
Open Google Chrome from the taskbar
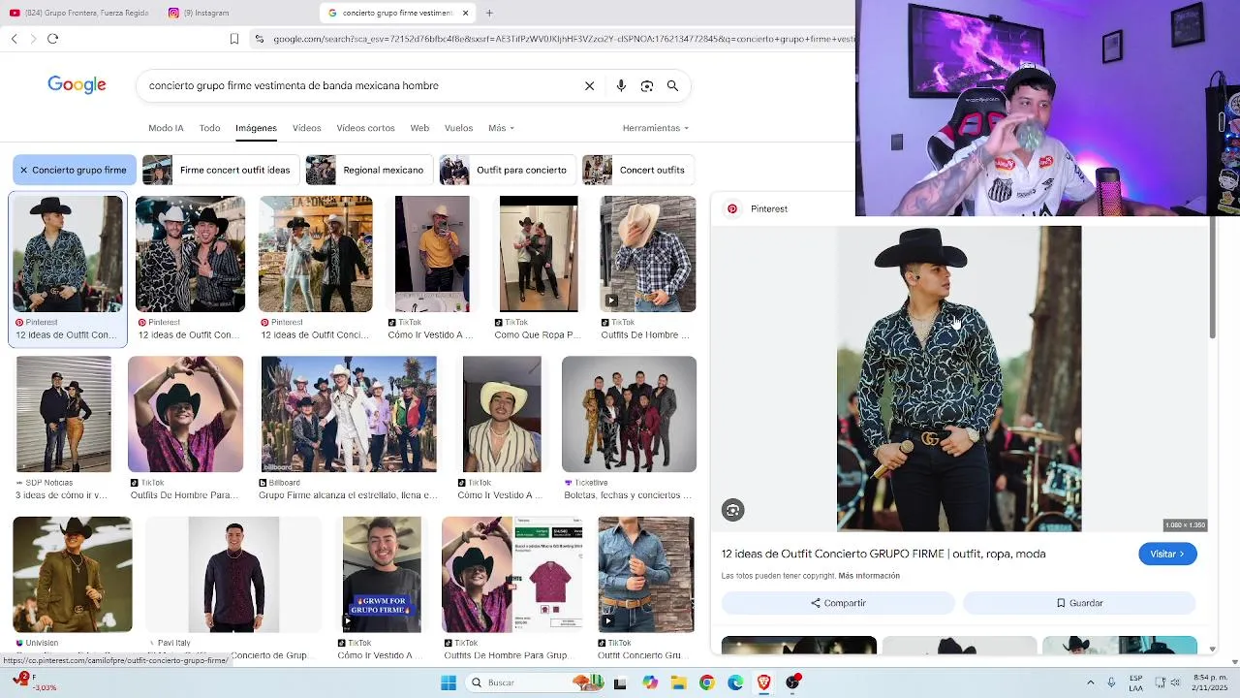(706, 682)
